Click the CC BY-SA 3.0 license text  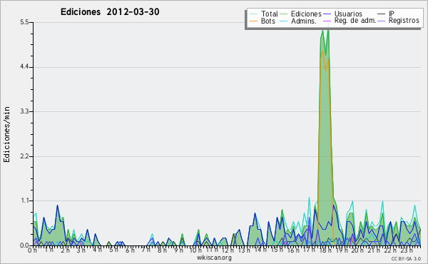point(406,259)
